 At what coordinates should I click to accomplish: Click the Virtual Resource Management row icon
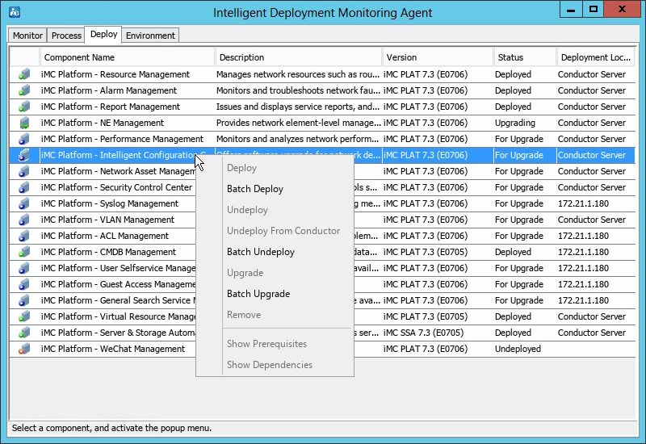point(24,316)
